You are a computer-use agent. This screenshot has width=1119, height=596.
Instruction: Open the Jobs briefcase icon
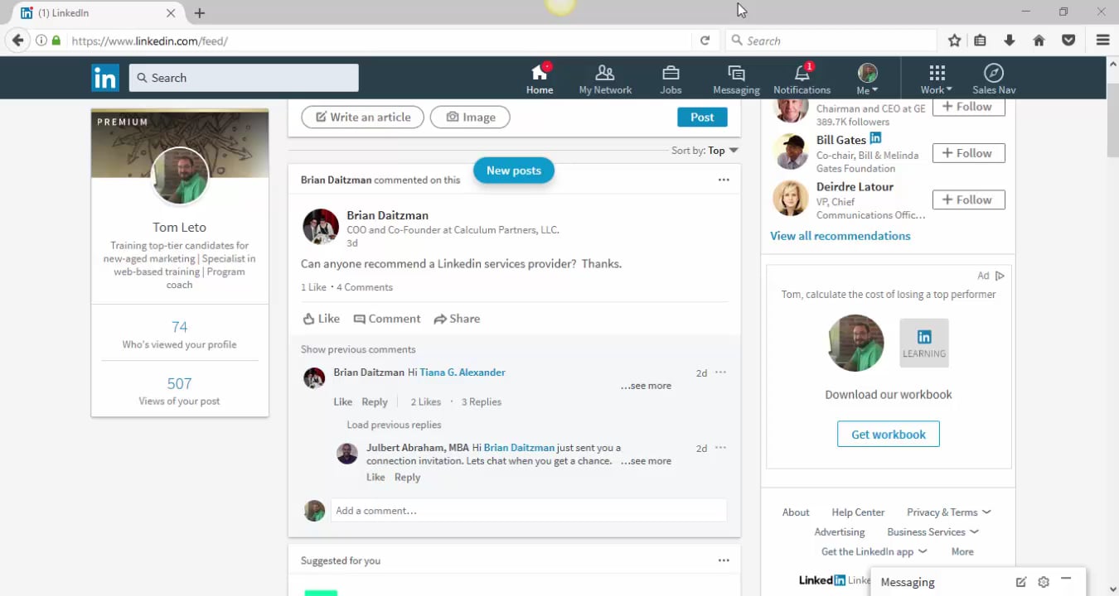[x=671, y=78]
